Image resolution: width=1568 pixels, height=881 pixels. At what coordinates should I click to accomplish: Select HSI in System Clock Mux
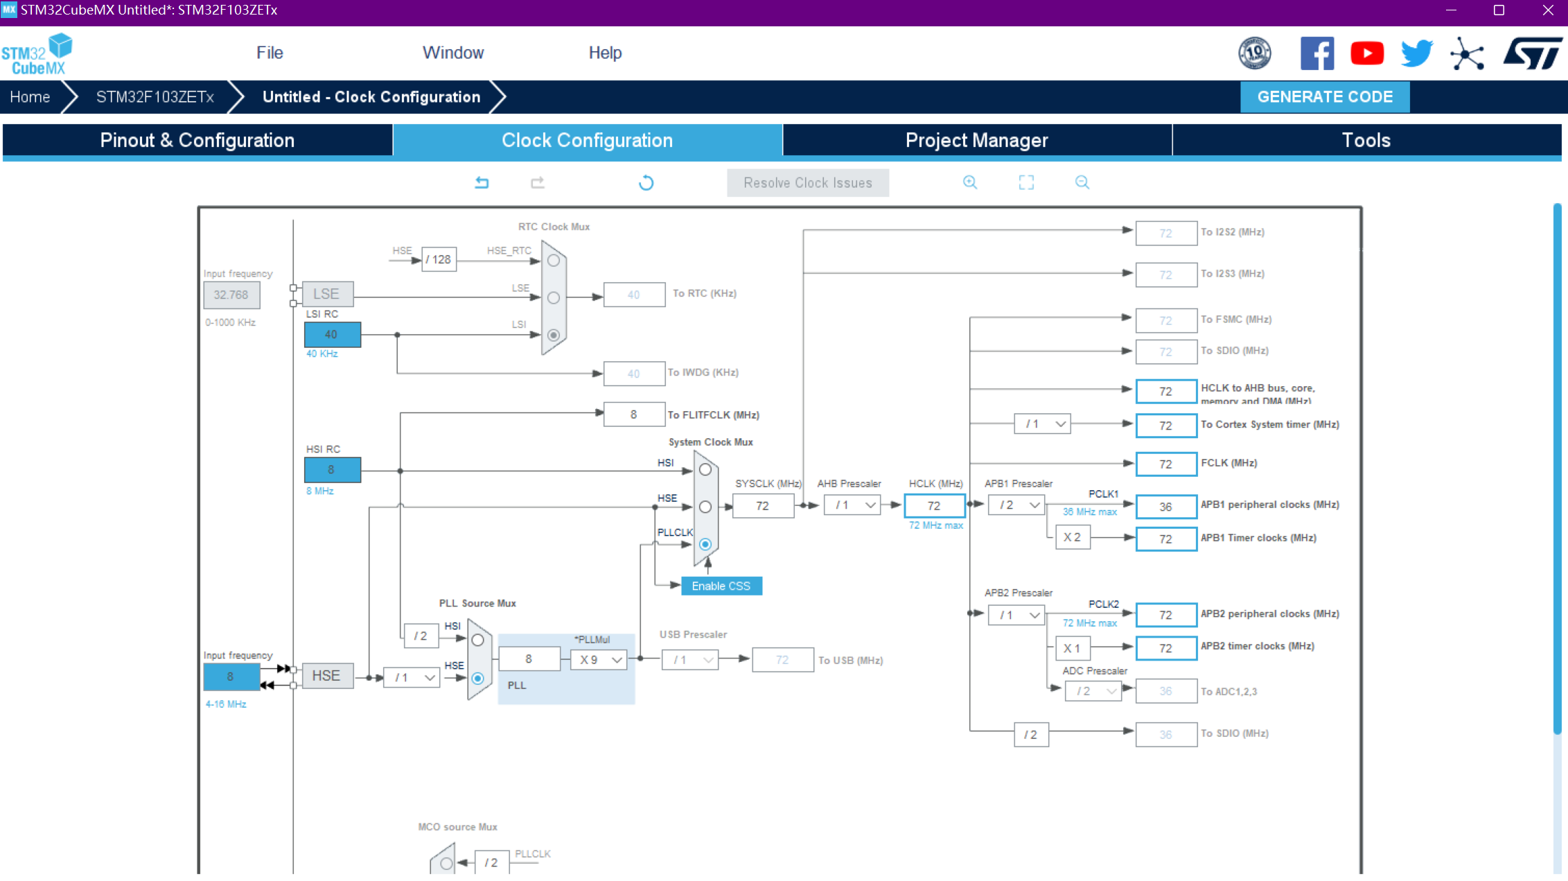coord(705,469)
